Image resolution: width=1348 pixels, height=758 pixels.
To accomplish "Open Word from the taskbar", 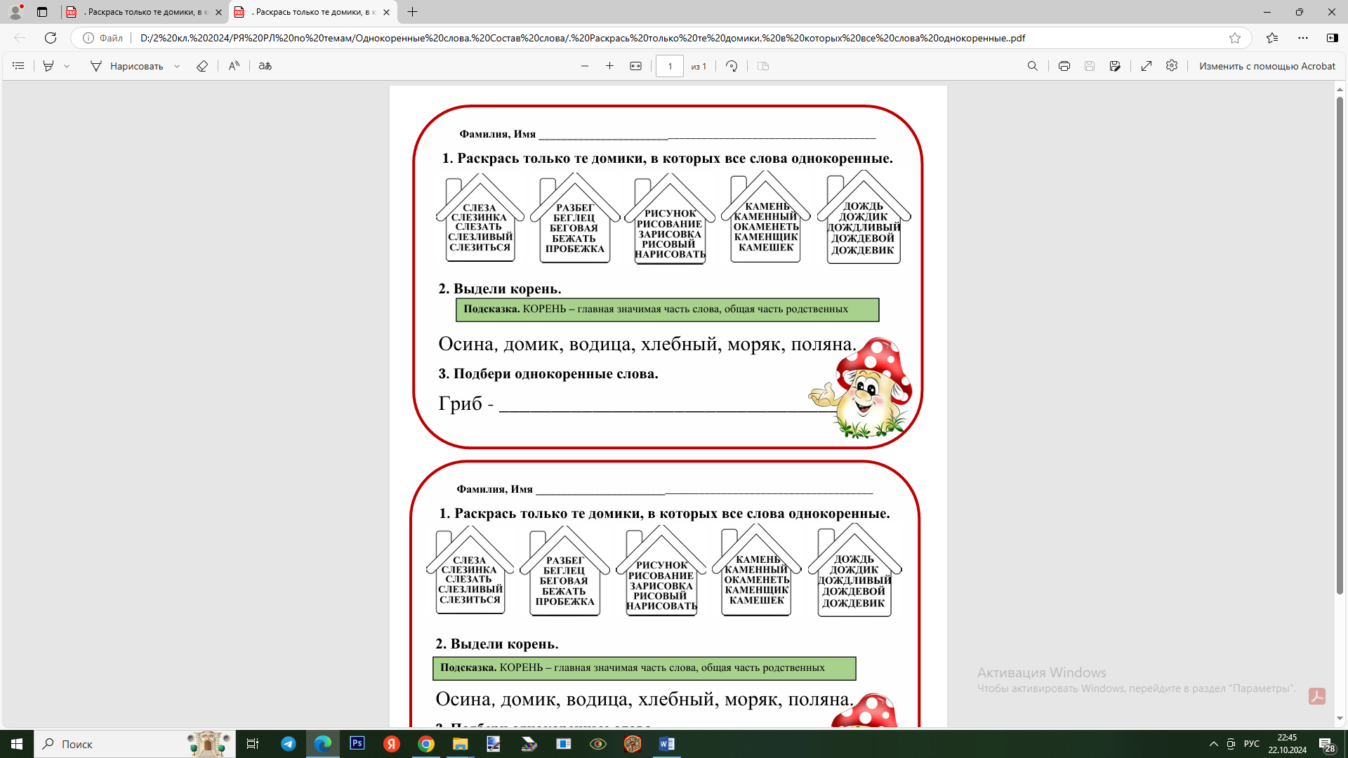I will (x=666, y=744).
